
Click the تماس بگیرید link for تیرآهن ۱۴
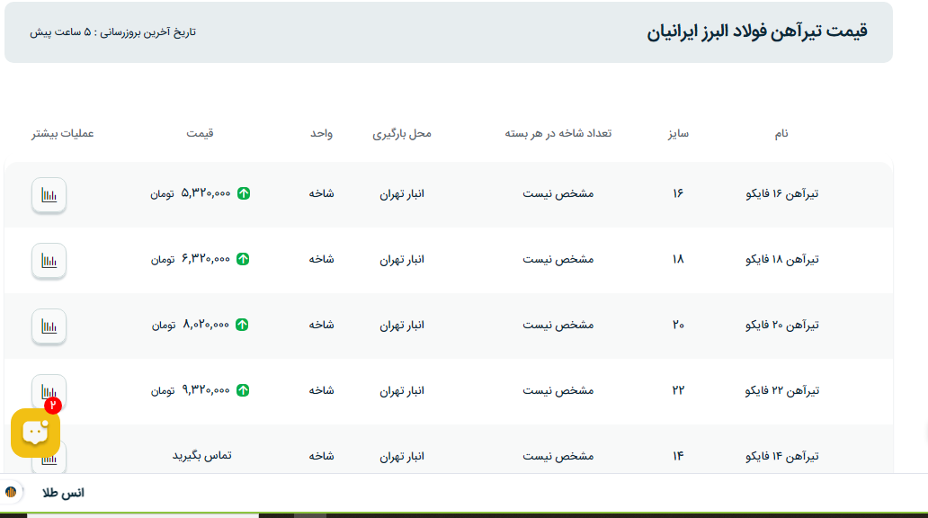(201, 455)
